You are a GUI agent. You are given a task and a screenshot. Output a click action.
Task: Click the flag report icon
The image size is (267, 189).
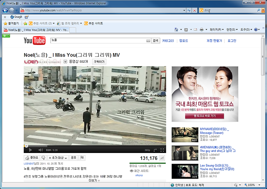pyautogui.click(x=82, y=158)
